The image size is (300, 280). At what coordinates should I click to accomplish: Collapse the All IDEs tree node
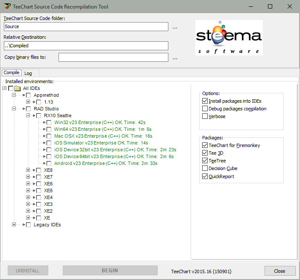pos(5,88)
